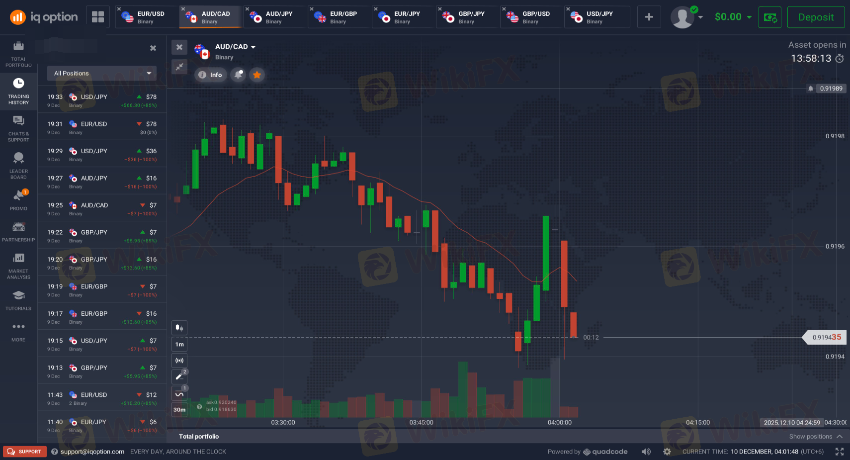Switch to the EUR/USD Binary tab

pos(147,17)
